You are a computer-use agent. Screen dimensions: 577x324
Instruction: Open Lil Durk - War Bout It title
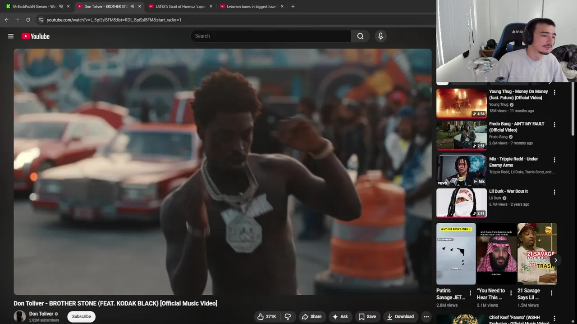coord(508,191)
